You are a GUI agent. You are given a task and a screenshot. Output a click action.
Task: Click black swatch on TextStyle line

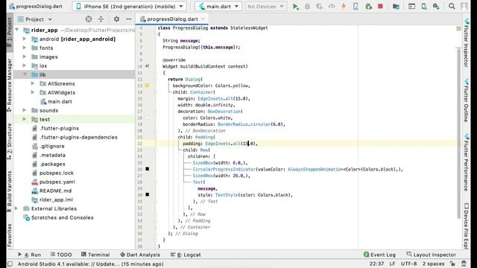pyautogui.click(x=148, y=194)
